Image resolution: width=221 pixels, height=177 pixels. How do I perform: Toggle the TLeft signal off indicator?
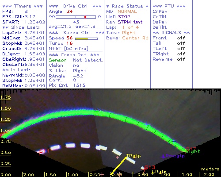(x=181, y=49)
